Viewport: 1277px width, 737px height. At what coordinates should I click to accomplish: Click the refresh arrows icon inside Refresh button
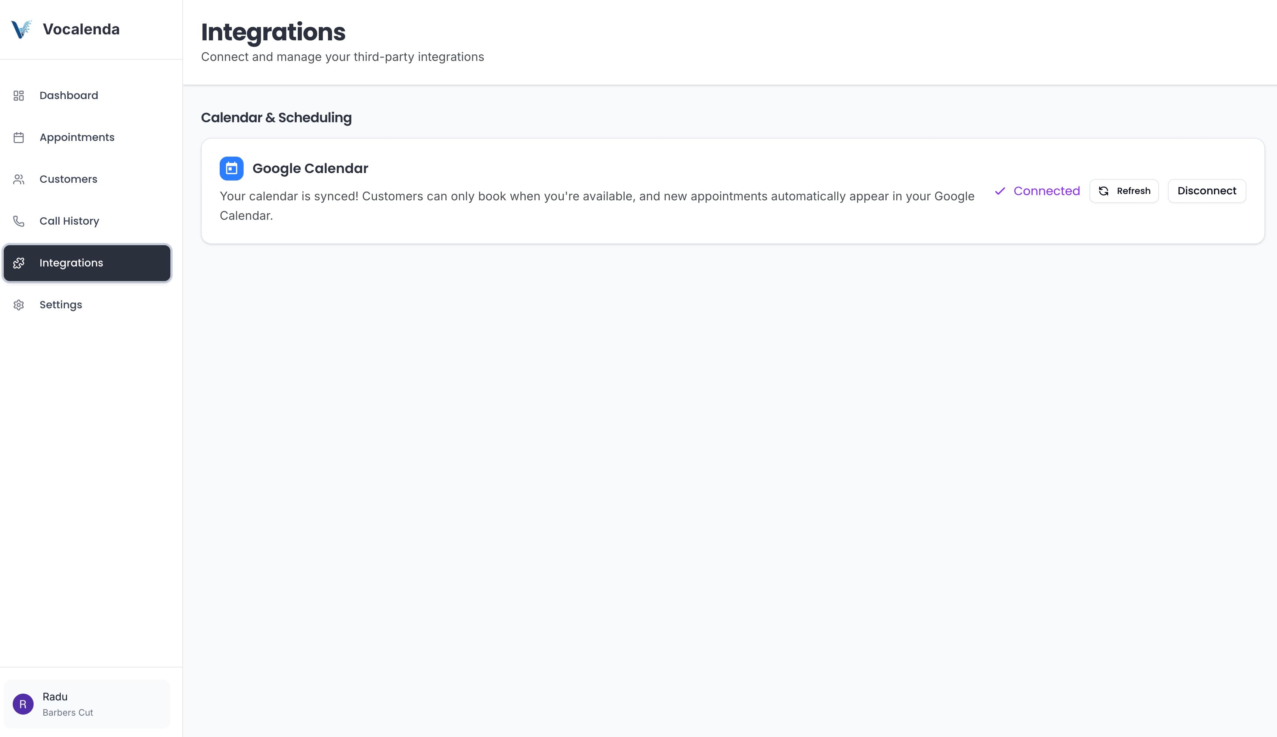tap(1104, 191)
